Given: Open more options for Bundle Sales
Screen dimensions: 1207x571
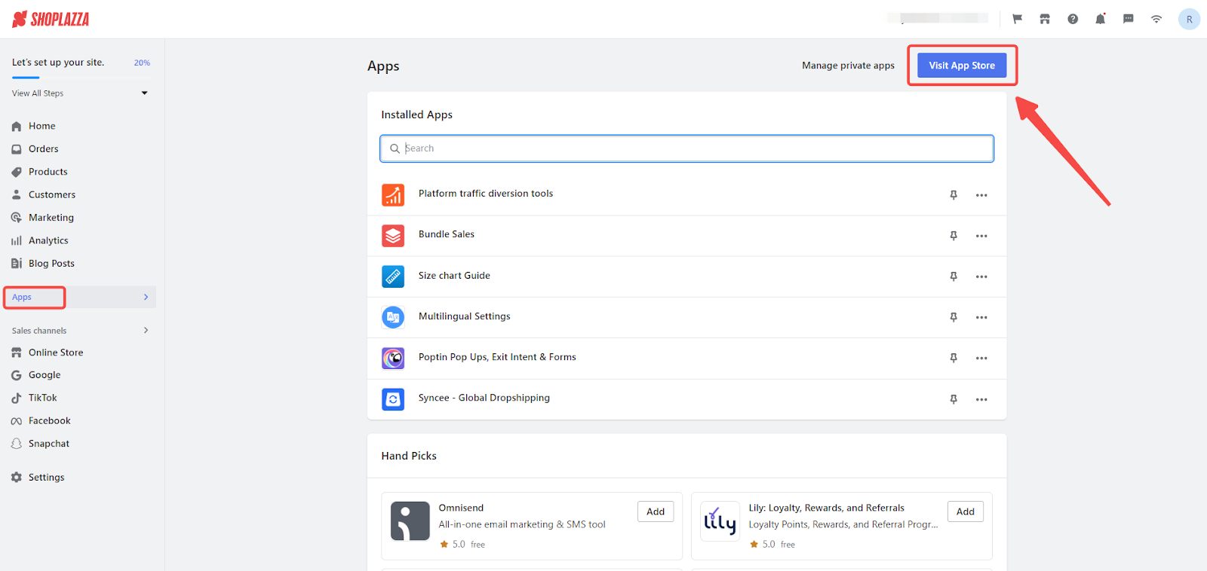Looking at the screenshot, I should tap(981, 236).
